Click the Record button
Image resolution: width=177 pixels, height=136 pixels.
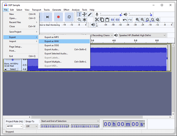click(x=58, y=17)
